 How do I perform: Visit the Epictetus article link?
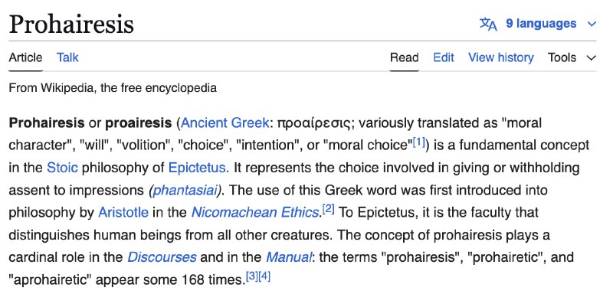tap(197, 168)
